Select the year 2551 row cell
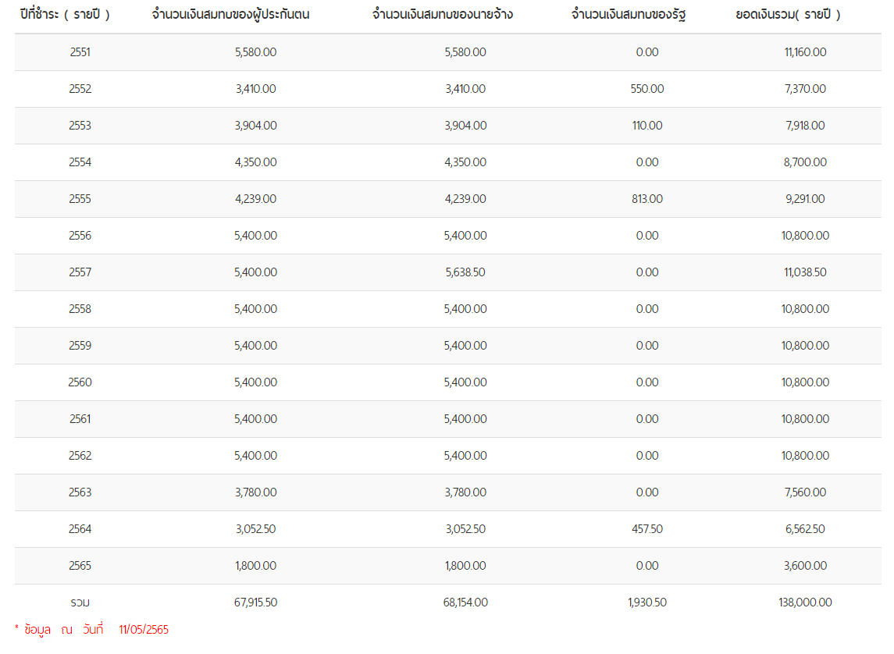 tap(80, 52)
